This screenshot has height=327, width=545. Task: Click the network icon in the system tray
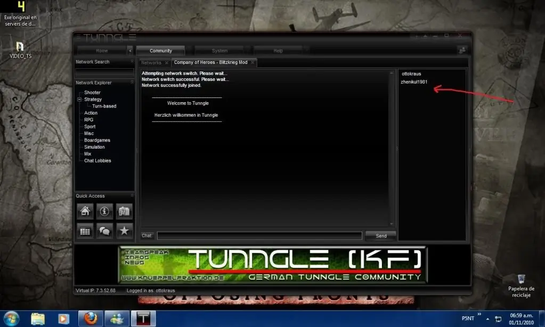tap(498, 318)
